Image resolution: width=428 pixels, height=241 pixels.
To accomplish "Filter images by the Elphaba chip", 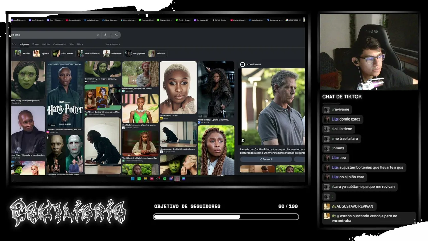I will (42, 53).
